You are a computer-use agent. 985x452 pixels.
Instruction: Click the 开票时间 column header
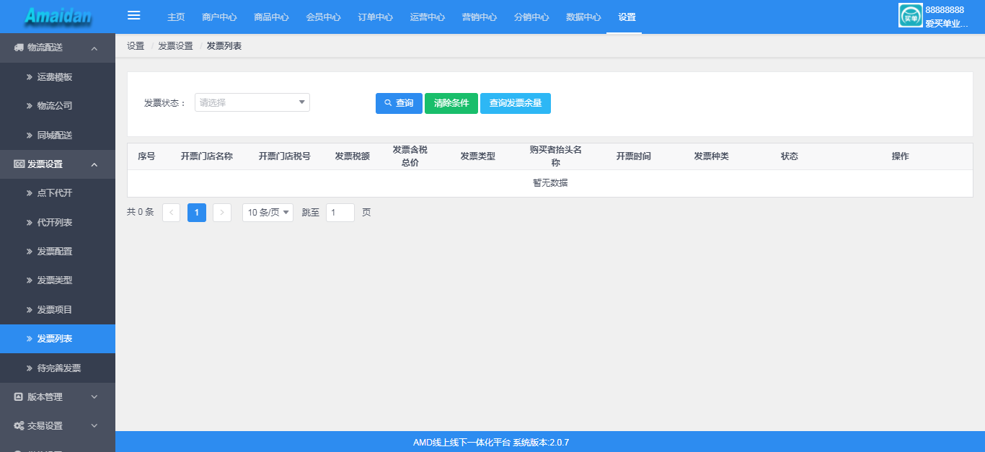(634, 156)
